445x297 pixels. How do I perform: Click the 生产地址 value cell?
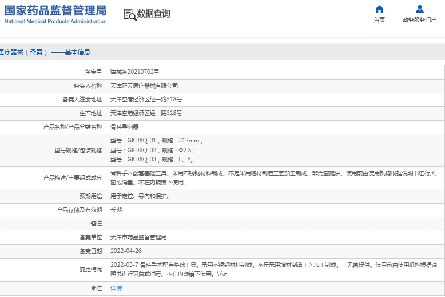point(275,113)
